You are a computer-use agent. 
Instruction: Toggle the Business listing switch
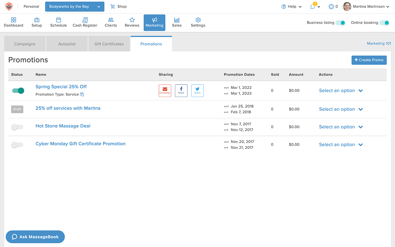point(340,23)
